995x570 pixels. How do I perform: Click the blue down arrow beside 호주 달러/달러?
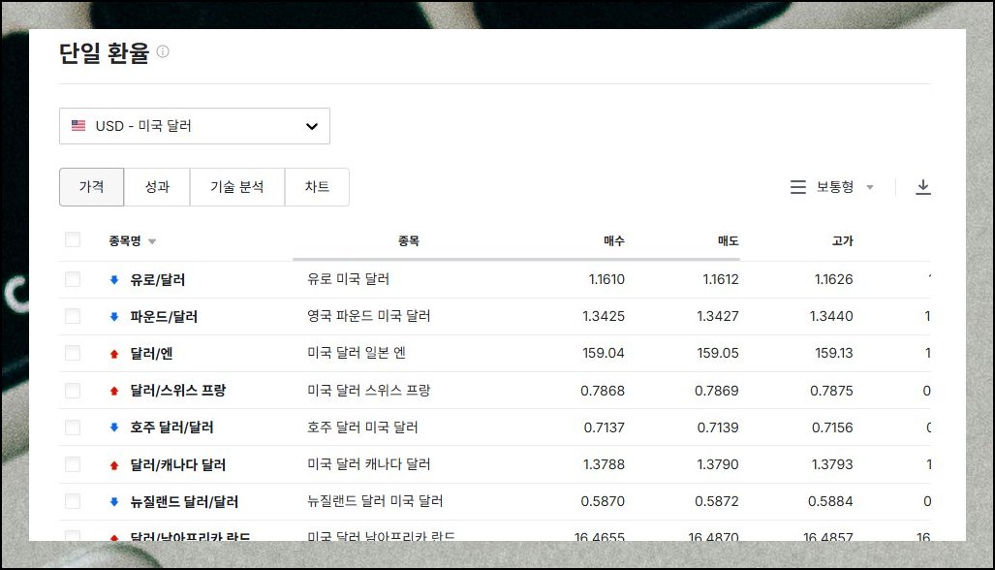[x=114, y=427]
